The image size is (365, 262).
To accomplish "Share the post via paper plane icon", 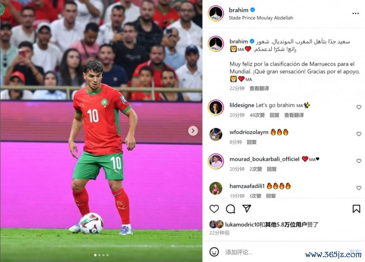I will 247,209.
